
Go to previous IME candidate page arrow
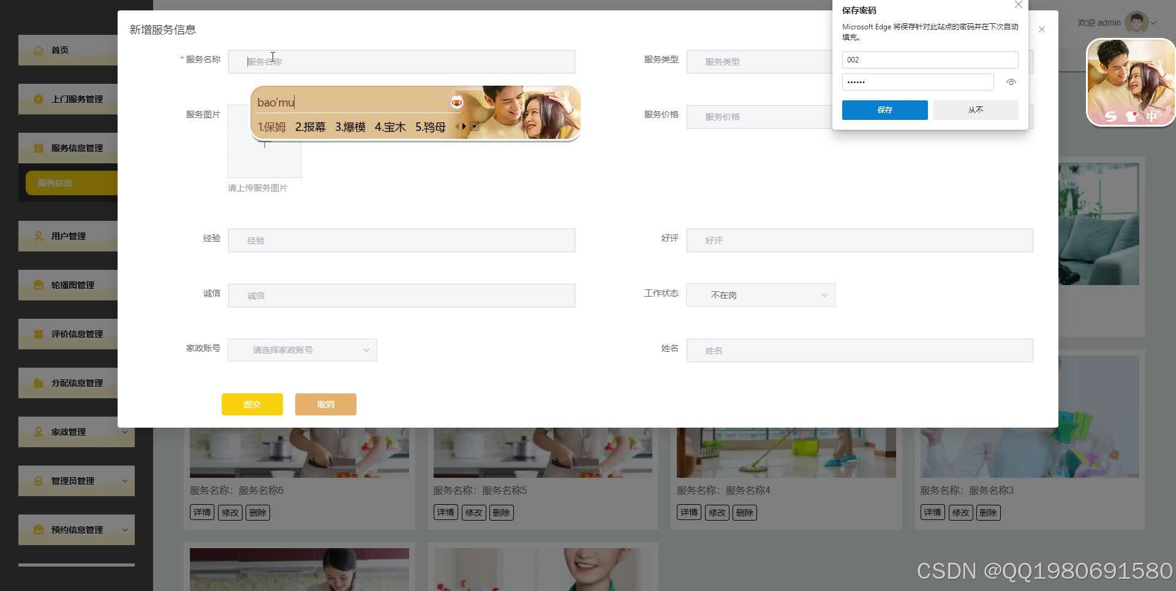tap(457, 127)
